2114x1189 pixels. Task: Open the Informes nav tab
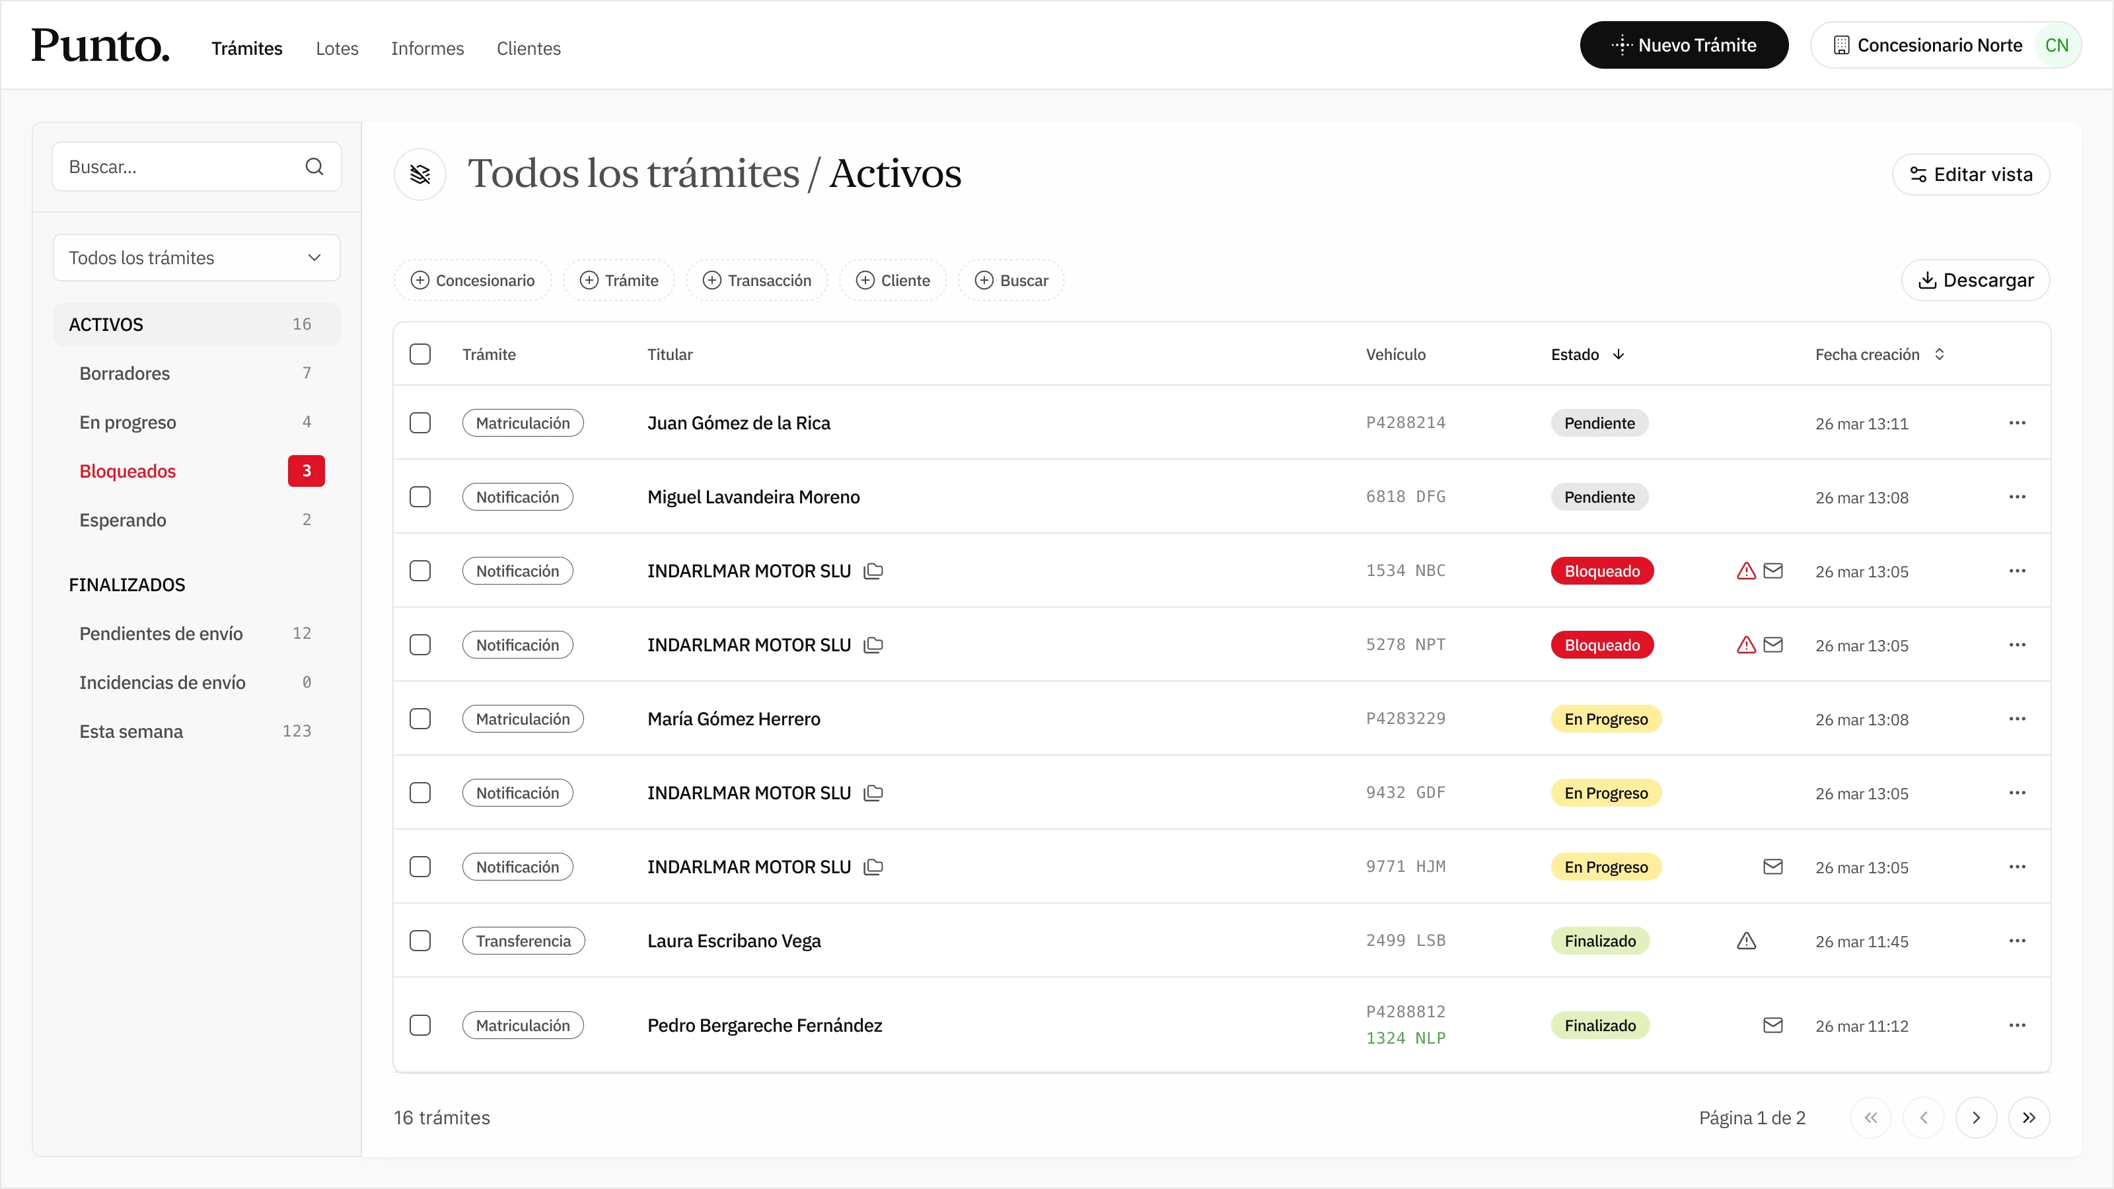tap(427, 48)
